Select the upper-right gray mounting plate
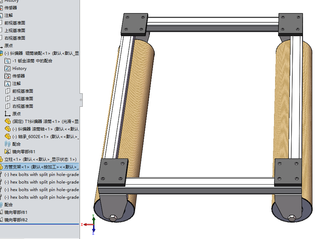 (290, 24)
